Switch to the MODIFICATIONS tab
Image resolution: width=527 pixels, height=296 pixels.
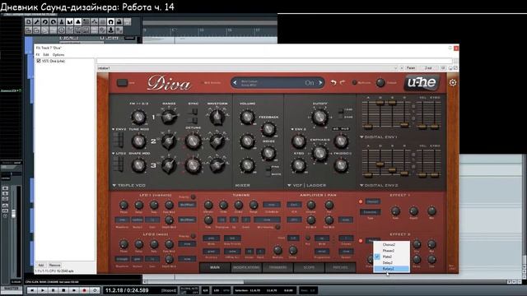pos(246,267)
